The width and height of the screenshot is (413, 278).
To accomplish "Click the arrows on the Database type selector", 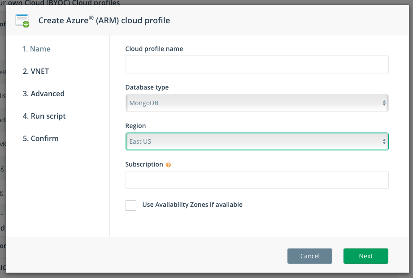I will [x=384, y=103].
